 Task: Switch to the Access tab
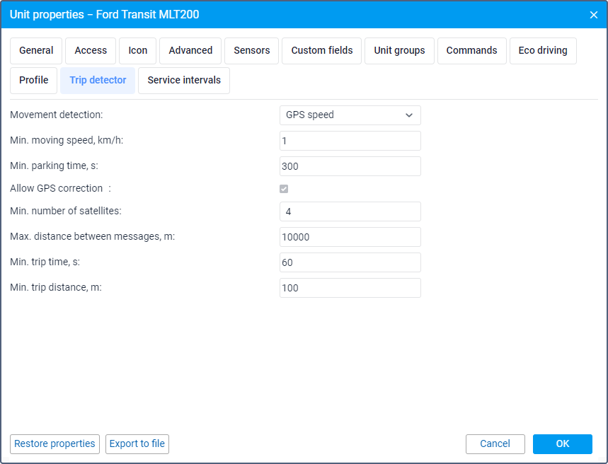[x=91, y=51]
